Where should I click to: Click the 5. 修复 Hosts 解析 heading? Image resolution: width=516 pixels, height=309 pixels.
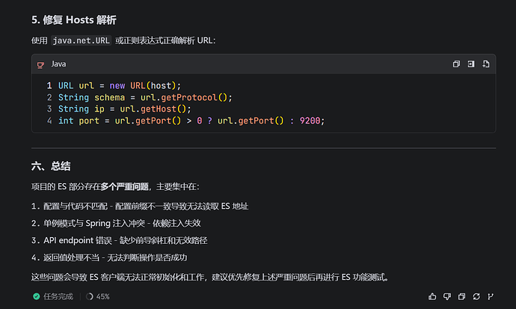tap(74, 20)
